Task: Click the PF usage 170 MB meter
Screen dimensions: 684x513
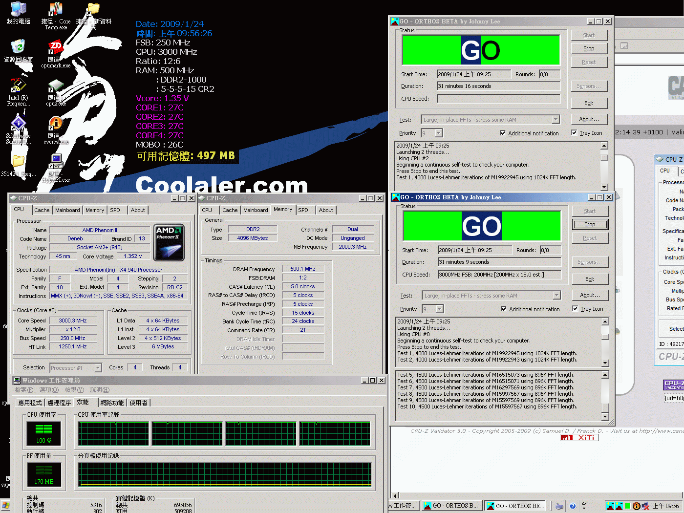Action: 44,474
